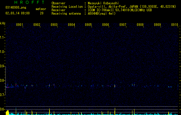Click the 0.7 kHz axis label

pos(3,95)
